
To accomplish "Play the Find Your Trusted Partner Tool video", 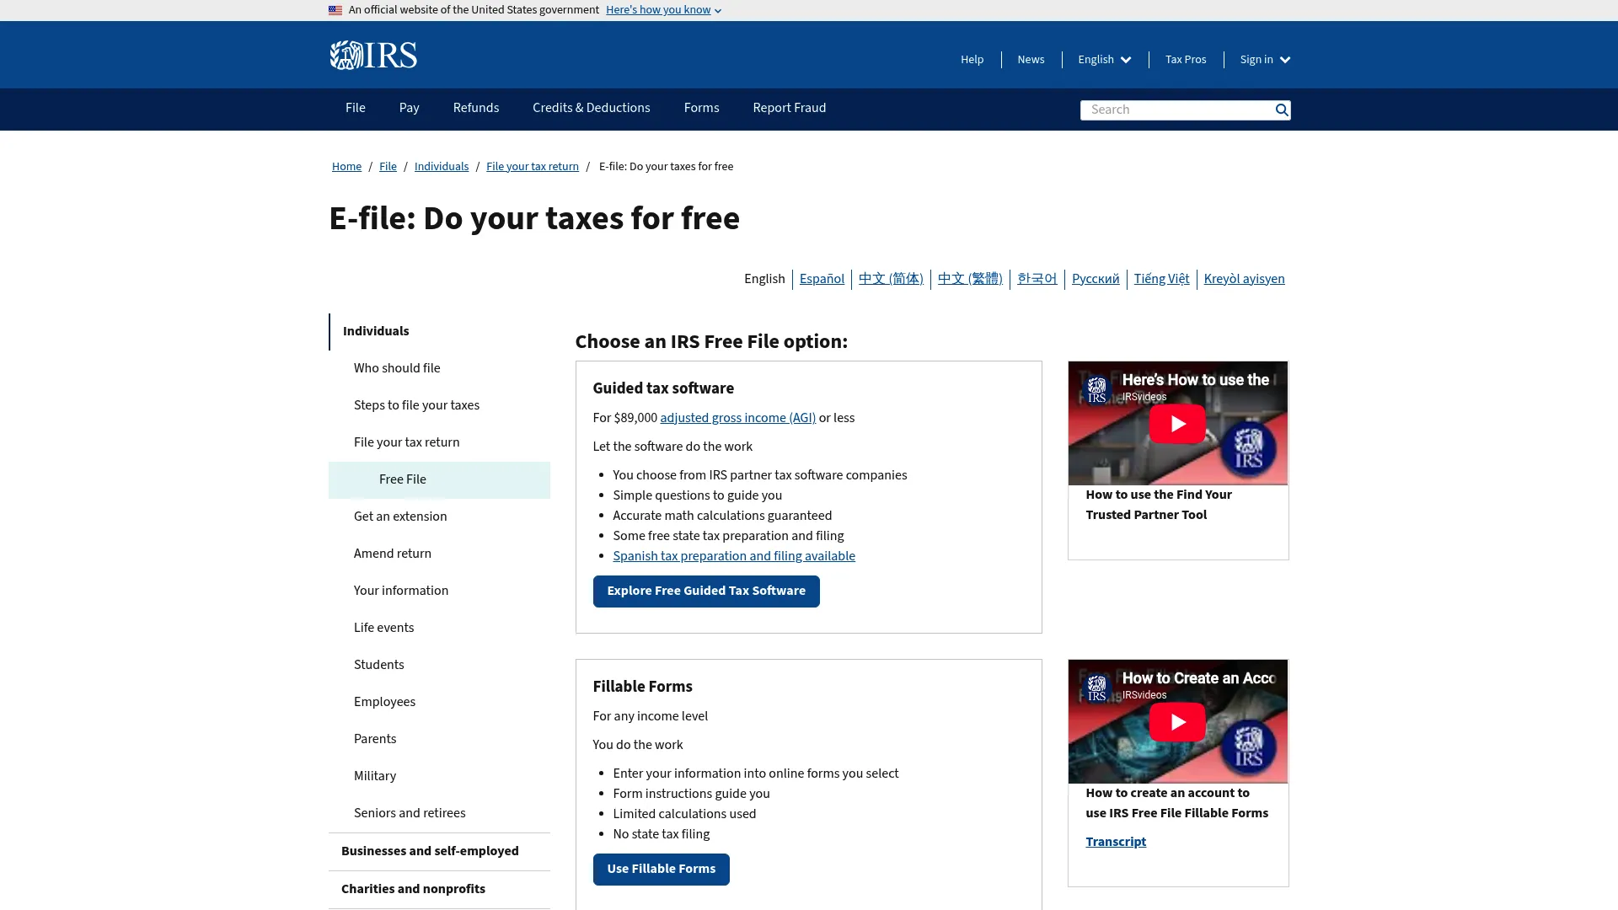I will [x=1177, y=424].
